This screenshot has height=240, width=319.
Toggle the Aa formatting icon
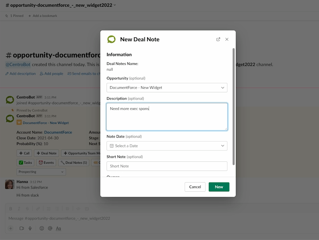tap(58, 228)
